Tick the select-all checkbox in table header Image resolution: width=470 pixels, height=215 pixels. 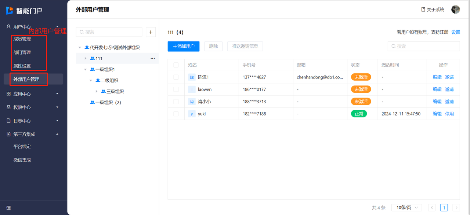pyautogui.click(x=176, y=65)
